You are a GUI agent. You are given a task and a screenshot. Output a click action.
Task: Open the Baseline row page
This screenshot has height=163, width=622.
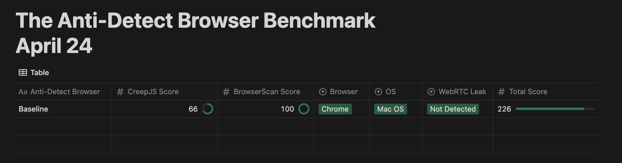coord(33,109)
